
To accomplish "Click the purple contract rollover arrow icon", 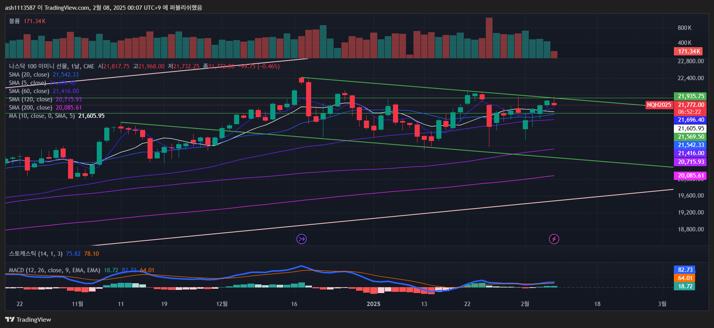I will (301, 239).
